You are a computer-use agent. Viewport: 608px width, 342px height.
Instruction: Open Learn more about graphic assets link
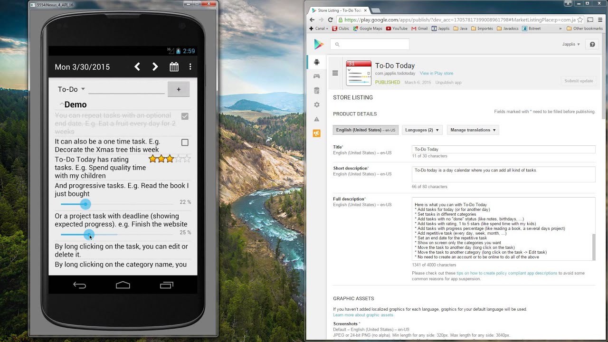point(363,315)
